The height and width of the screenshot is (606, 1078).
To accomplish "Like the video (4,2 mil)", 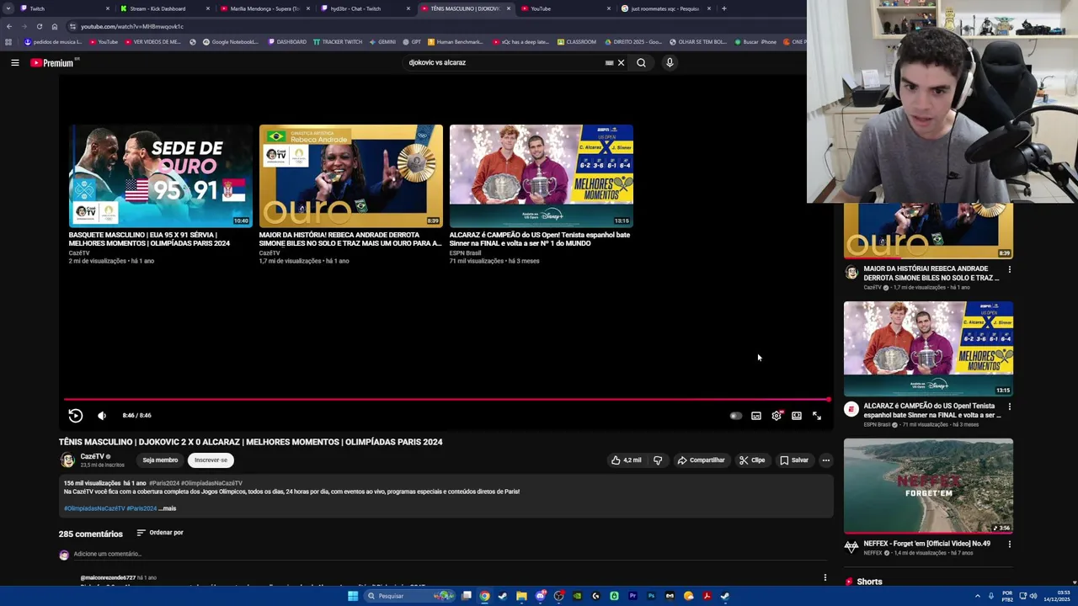I will click(x=627, y=460).
